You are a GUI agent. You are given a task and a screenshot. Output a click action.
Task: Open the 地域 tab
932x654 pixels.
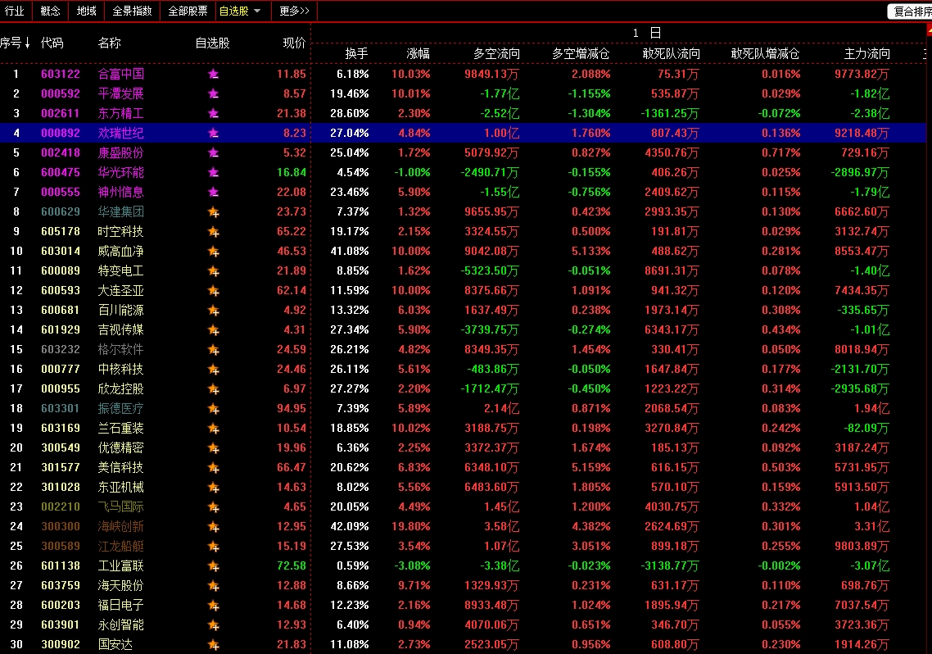[87, 11]
